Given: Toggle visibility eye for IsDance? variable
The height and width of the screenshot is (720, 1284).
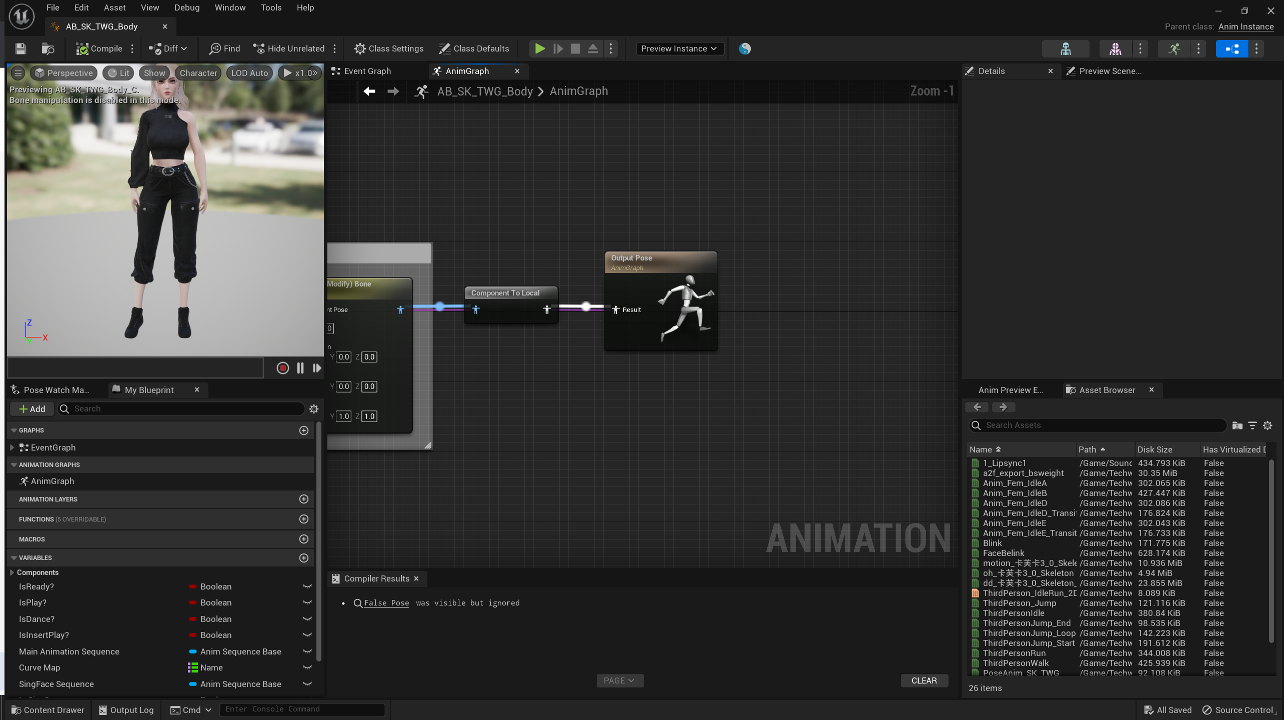Looking at the screenshot, I should click(307, 619).
